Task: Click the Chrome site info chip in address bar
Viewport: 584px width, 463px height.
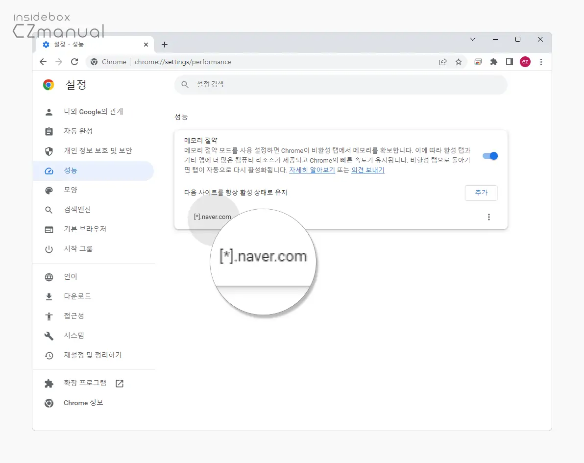Action: coord(108,62)
